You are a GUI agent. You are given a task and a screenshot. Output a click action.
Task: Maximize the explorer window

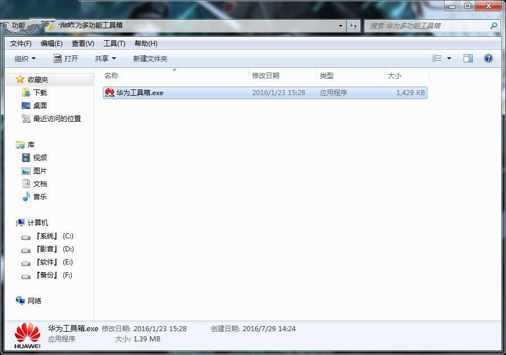tap(468, 6)
